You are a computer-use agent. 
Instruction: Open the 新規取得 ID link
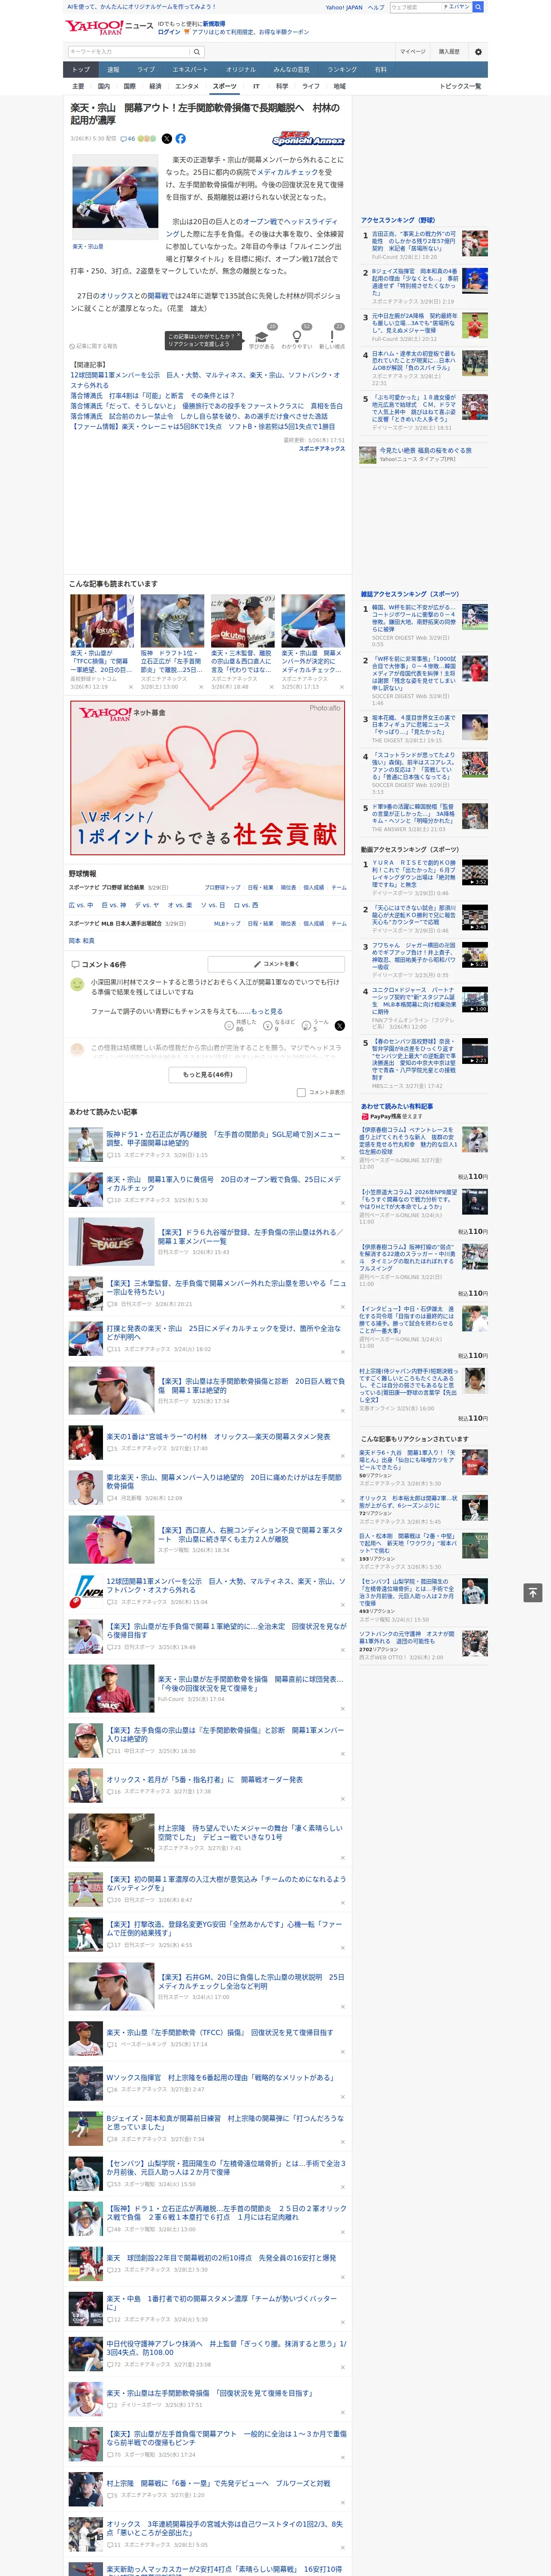[x=214, y=24]
